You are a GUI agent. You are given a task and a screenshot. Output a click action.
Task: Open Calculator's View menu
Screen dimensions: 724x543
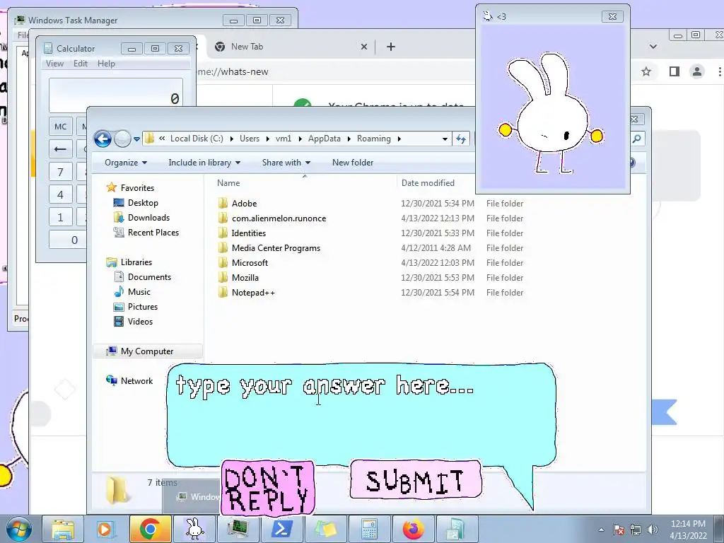click(54, 63)
